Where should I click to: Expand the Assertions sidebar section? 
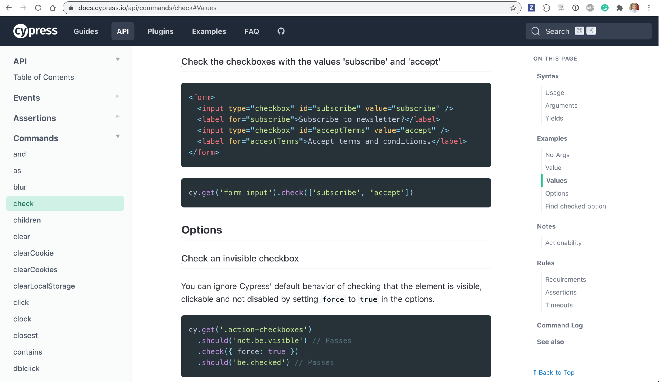point(118,116)
